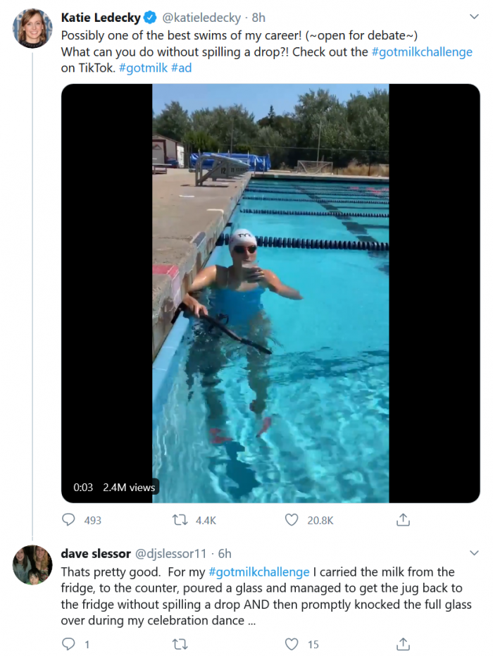
Task: Open the 8h timestamp on Katie's tweet
Action: [258, 17]
